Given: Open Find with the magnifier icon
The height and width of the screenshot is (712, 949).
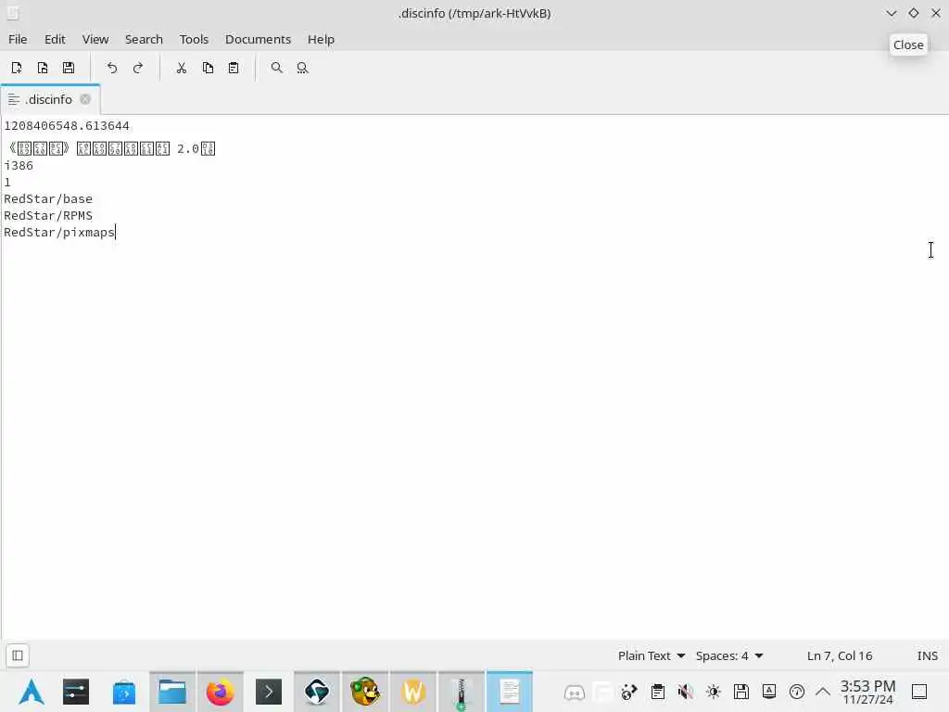Looking at the screenshot, I should (276, 68).
